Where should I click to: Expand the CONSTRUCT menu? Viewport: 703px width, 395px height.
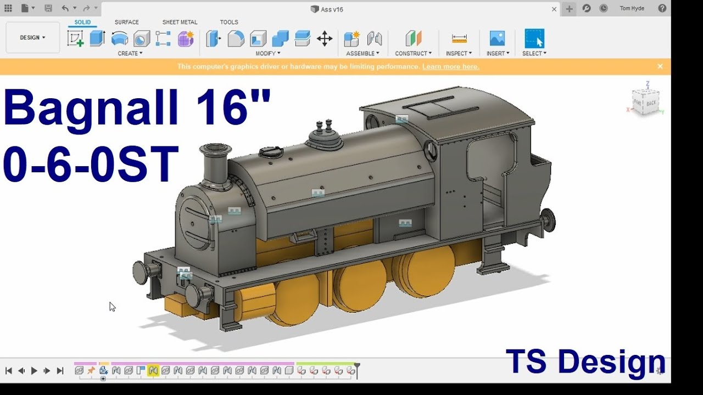(x=413, y=53)
